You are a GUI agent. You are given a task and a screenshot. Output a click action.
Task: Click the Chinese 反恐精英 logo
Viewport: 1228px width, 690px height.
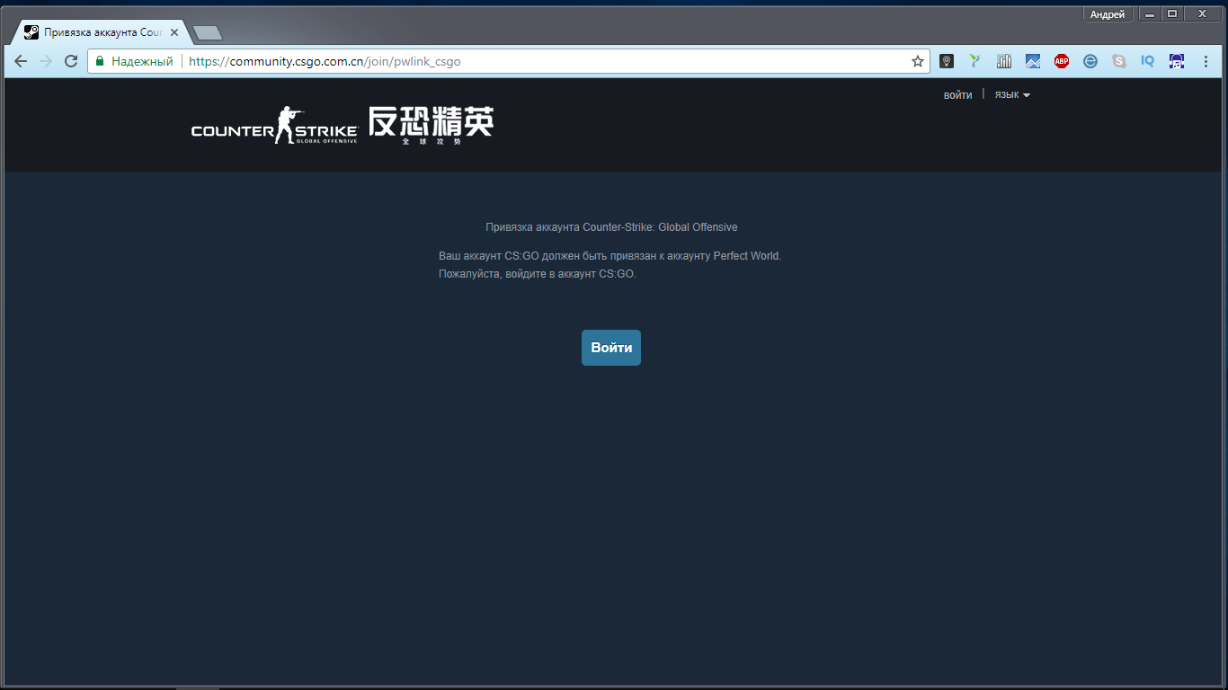(431, 125)
